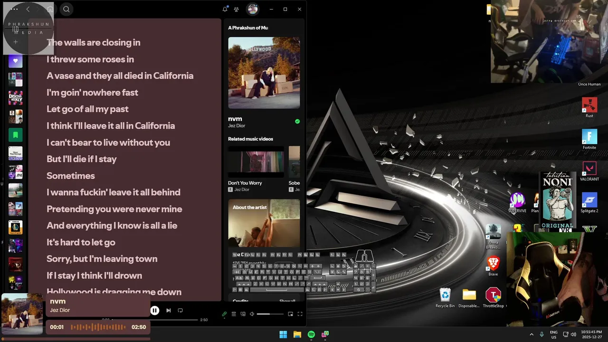The height and width of the screenshot is (342, 608).
Task: Enter full screen in Spotify player
Action: [x=300, y=314]
